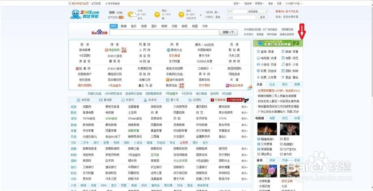Click the Baidu paw logo

(99, 32)
